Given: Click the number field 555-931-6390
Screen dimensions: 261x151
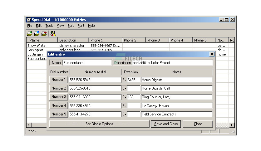Looking at the screenshot, I should 95,97.
